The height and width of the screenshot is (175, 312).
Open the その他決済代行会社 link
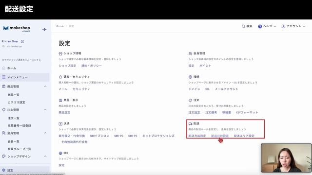(75, 142)
